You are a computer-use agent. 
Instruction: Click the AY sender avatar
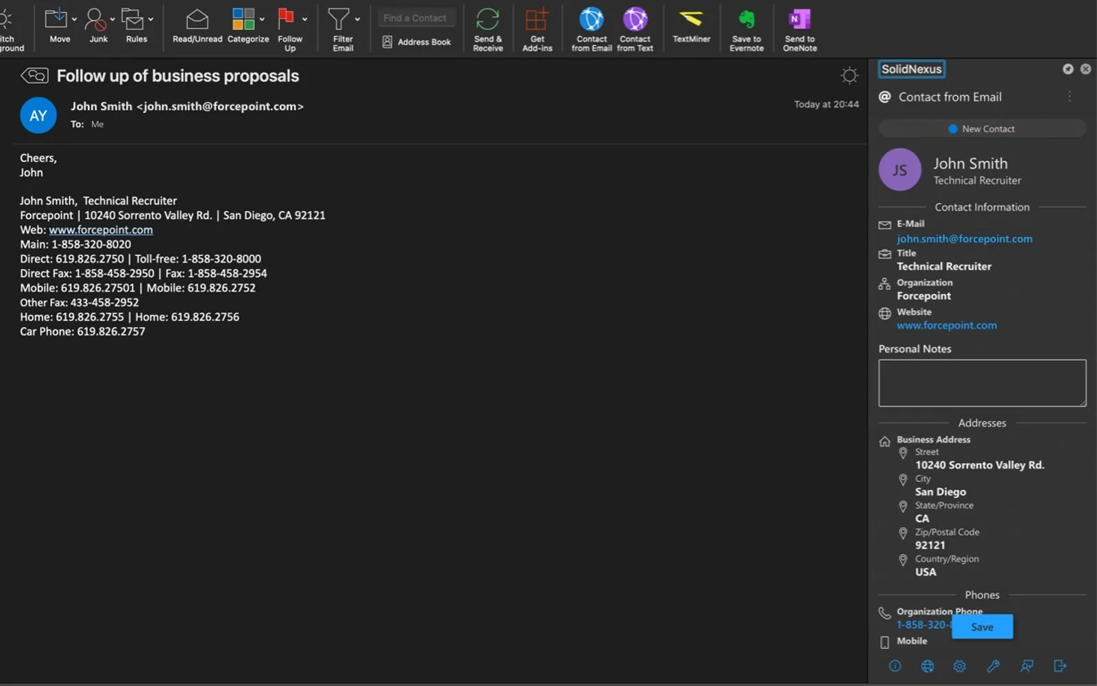(38, 115)
